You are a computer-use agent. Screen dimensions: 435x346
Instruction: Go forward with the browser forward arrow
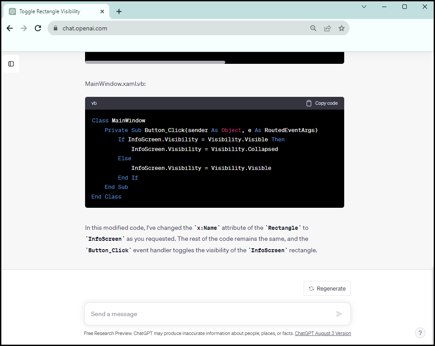tap(24, 28)
